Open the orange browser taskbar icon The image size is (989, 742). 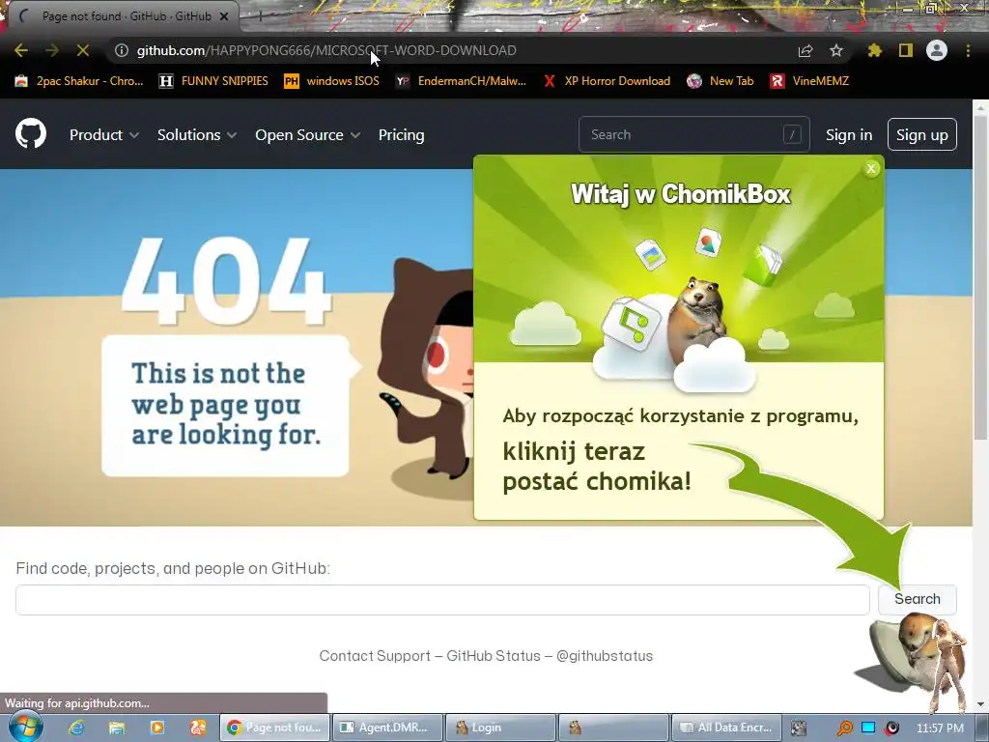[x=197, y=728]
